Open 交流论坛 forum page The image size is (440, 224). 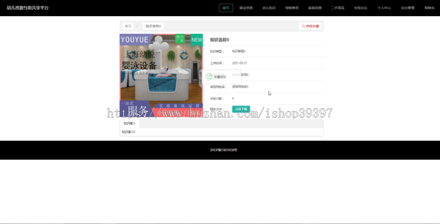pos(361,8)
